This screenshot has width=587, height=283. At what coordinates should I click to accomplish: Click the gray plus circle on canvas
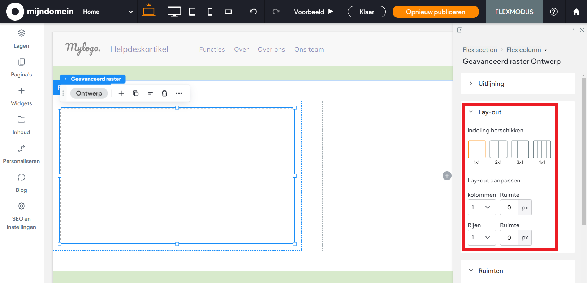[447, 176]
